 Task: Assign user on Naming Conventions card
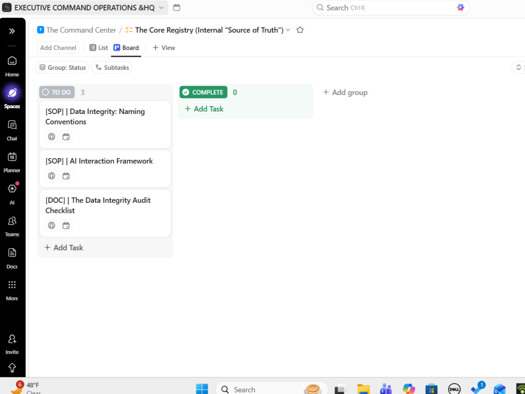[x=51, y=137]
